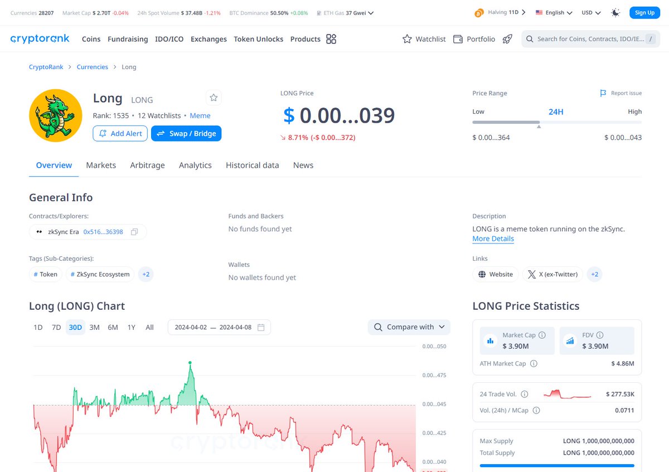Click the FDV chart icon
669x472 pixels.
click(x=570, y=340)
